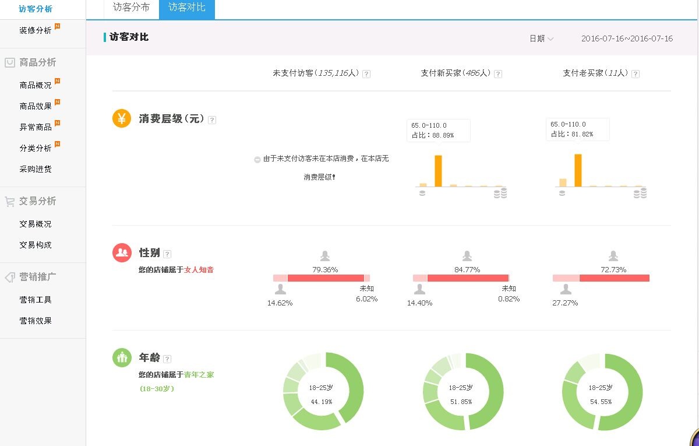Click help icon next to 支付老买家
Screen dimensions: 699x446
(x=635, y=74)
